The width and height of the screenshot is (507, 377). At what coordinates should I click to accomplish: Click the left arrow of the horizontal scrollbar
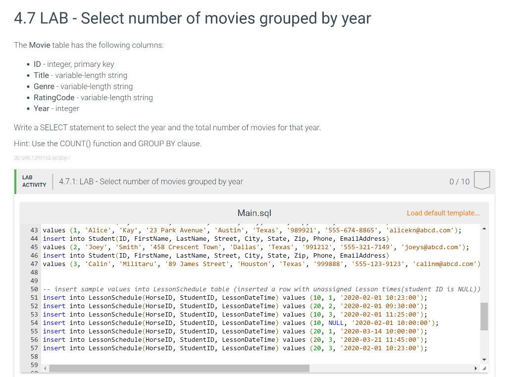coord(44,368)
